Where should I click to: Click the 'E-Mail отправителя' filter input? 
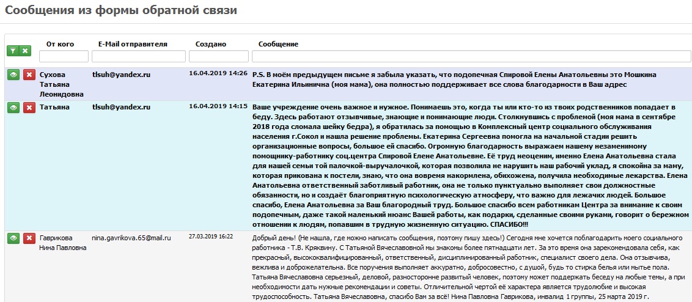pyautogui.click(x=138, y=56)
